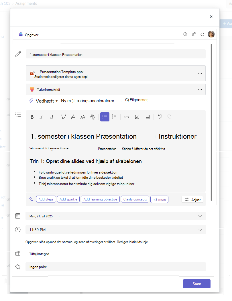Edit the assignment title field

(x=116, y=54)
